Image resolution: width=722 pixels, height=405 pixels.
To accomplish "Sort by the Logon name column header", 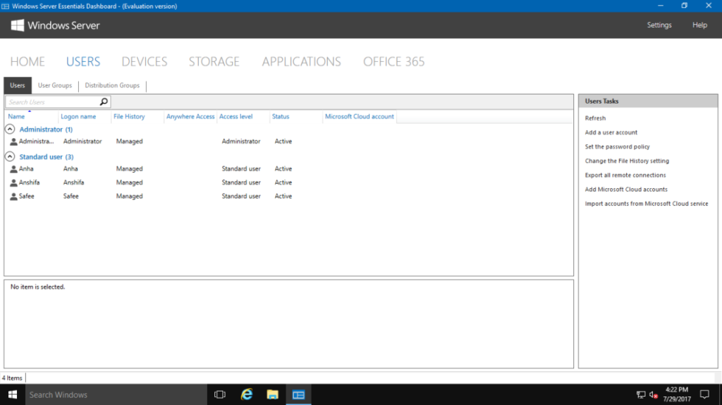I will tap(78, 117).
